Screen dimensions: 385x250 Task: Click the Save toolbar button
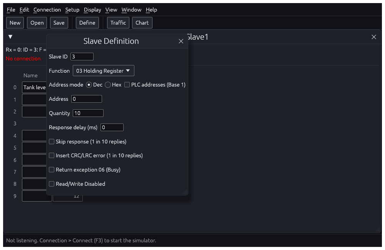(59, 23)
